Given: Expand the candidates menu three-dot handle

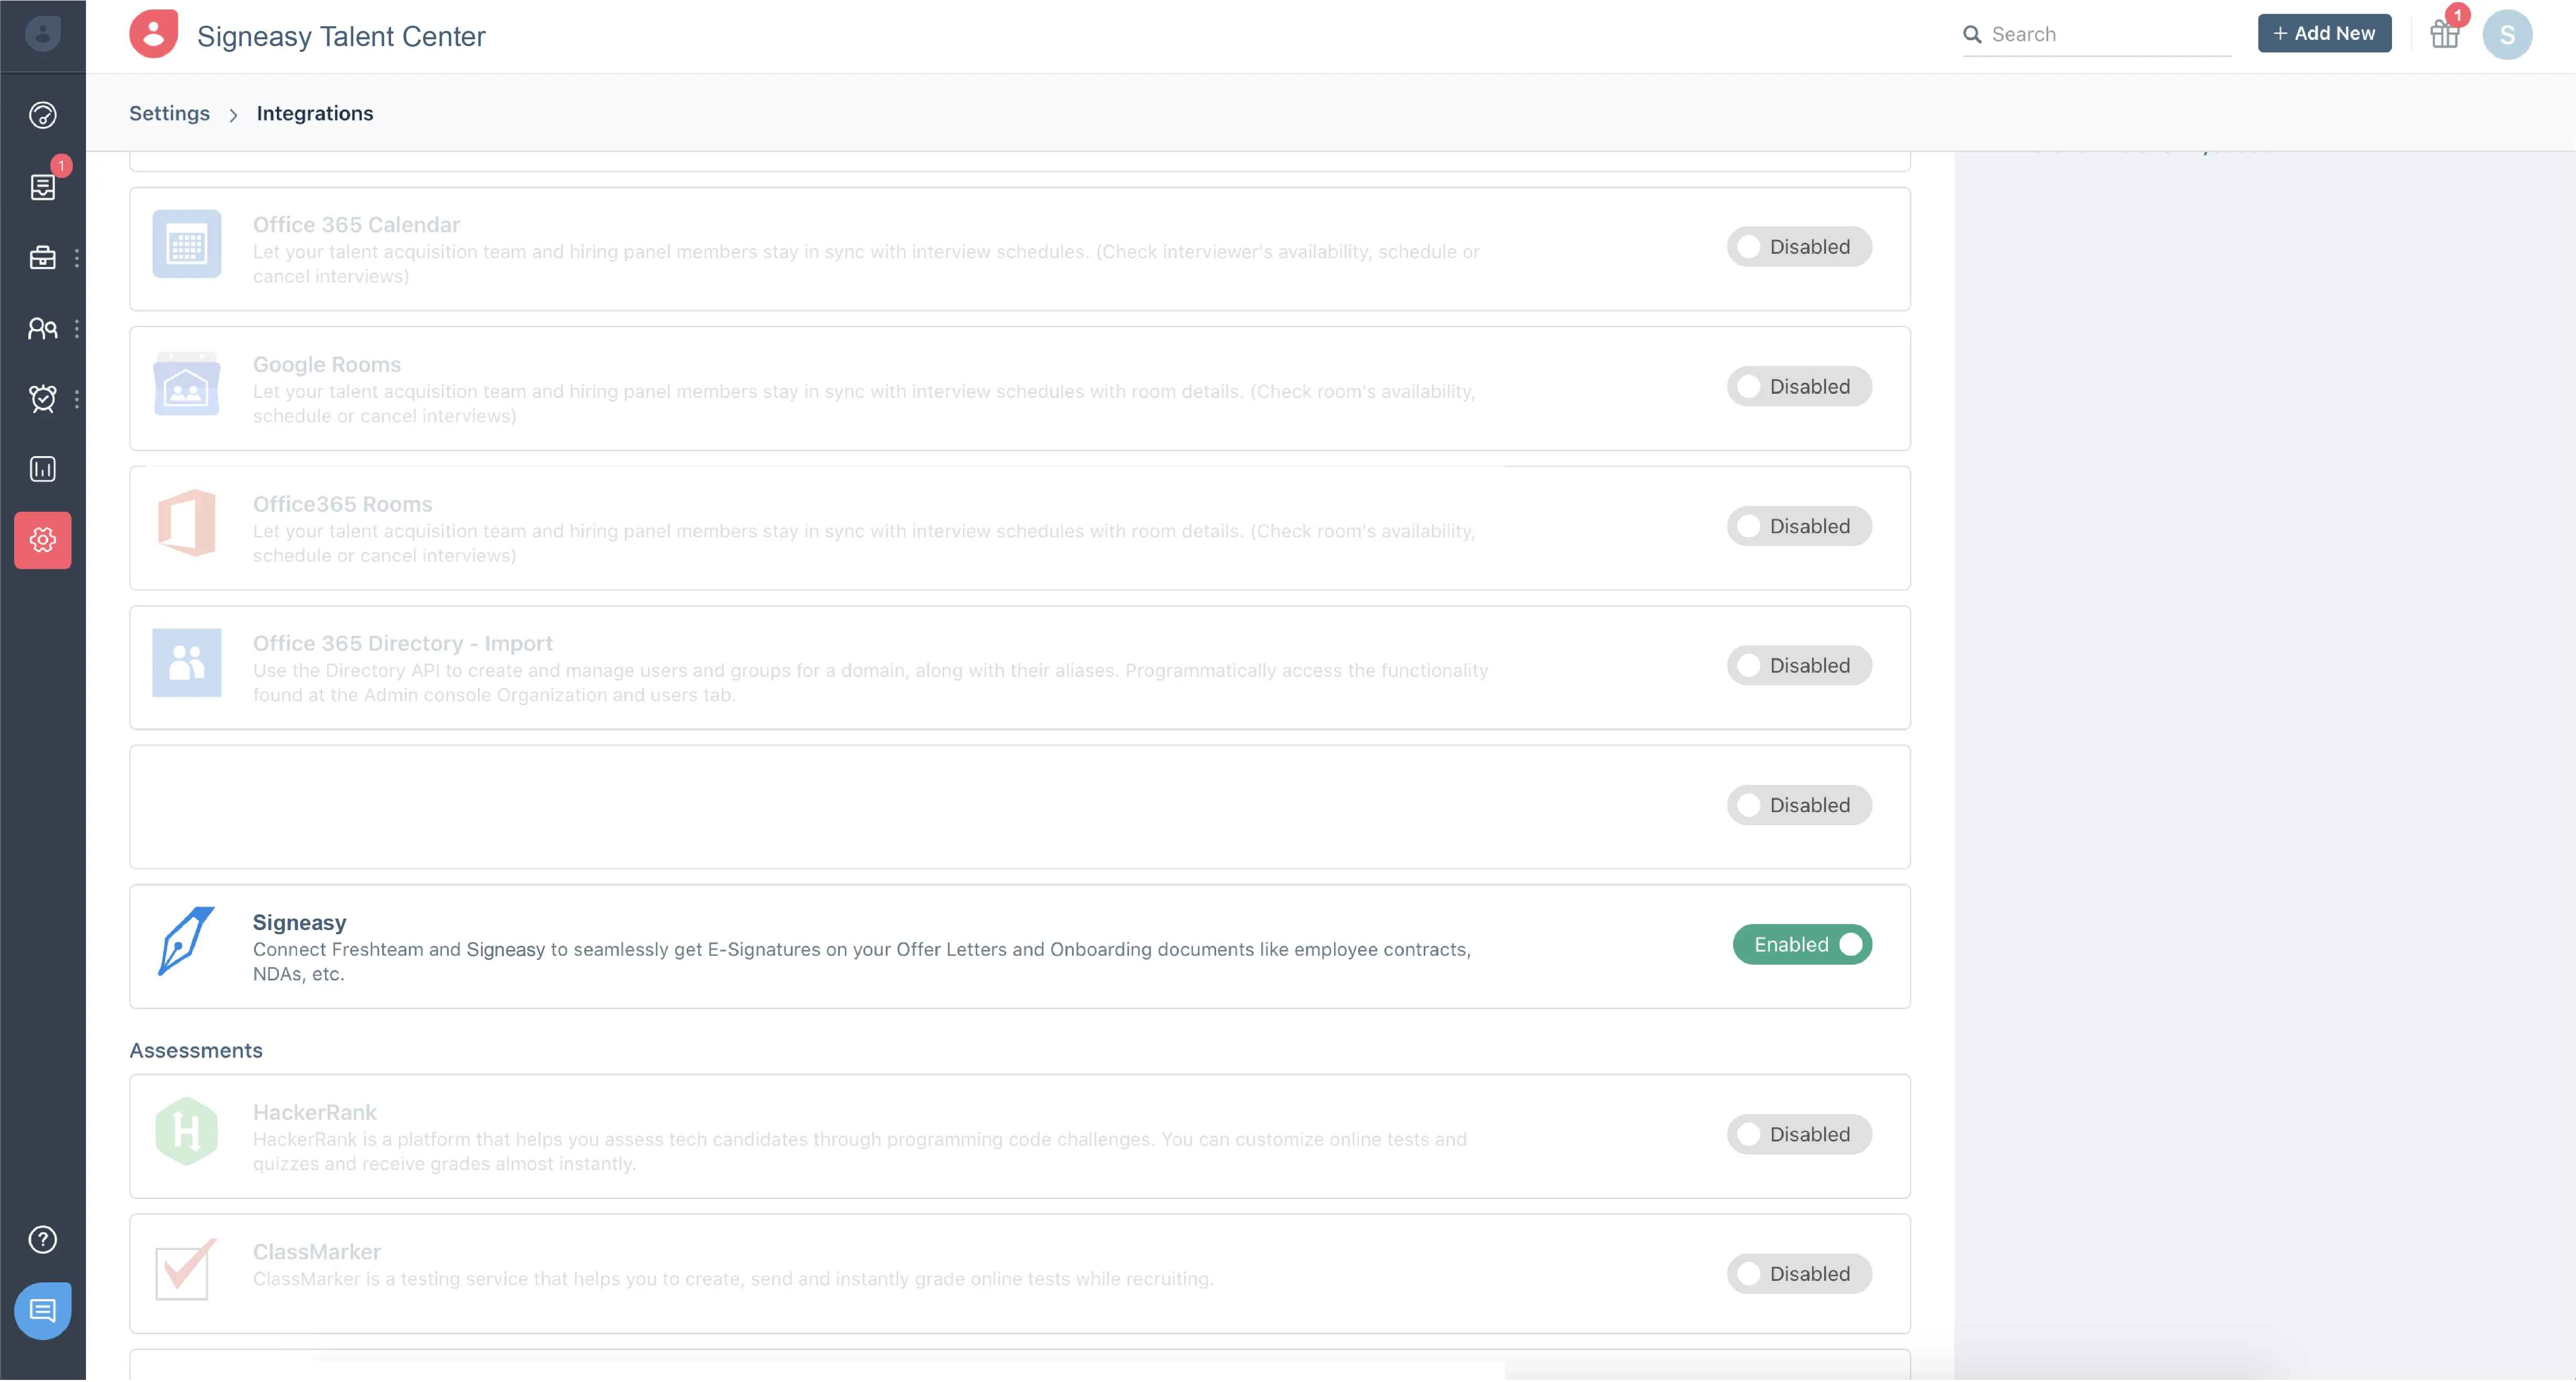Looking at the screenshot, I should pos(77,329).
